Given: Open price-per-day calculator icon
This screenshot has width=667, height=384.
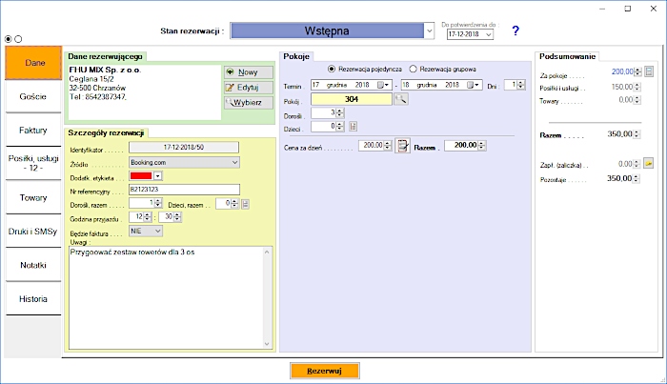Looking at the screenshot, I should [x=402, y=146].
